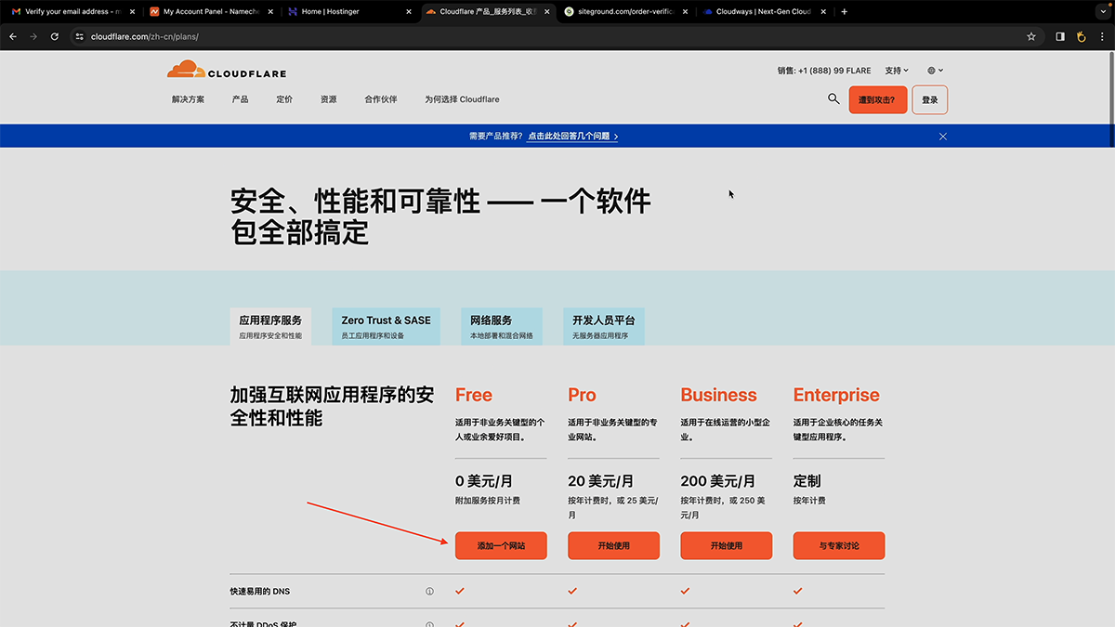Open the 解决方案 navigation menu

188,99
